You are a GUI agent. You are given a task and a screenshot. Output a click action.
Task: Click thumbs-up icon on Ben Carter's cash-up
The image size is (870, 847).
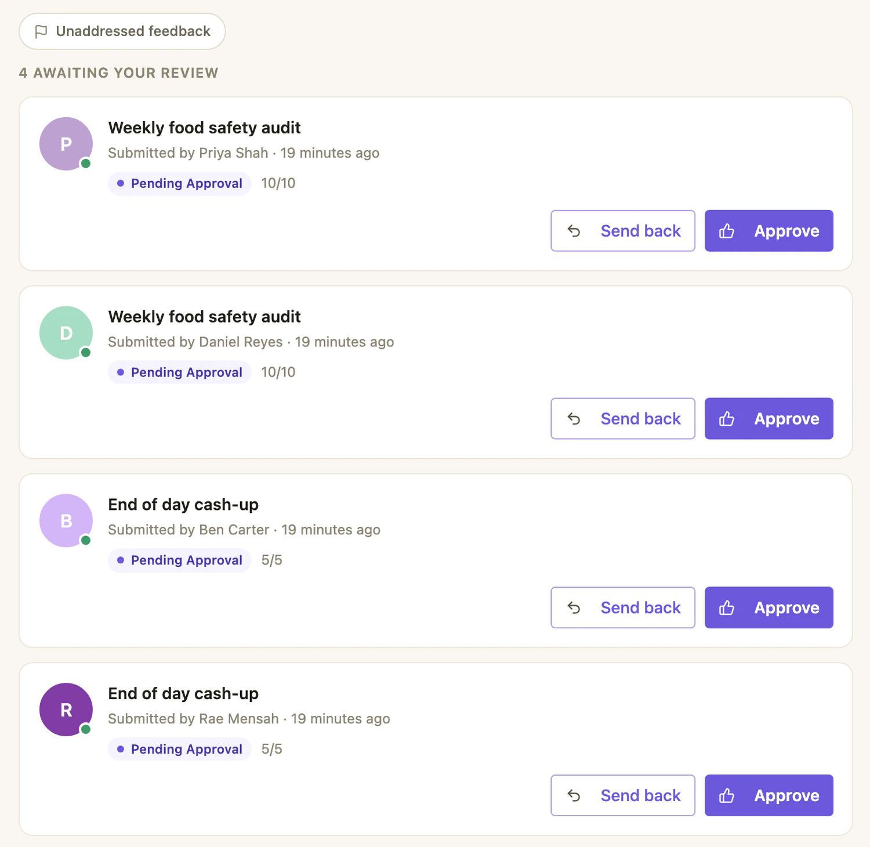click(x=727, y=608)
